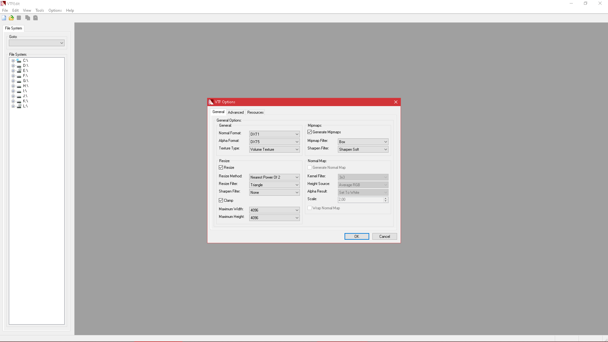The image size is (608, 342).
Task: Expand the D:\ drive tree node
Action: 13,66
